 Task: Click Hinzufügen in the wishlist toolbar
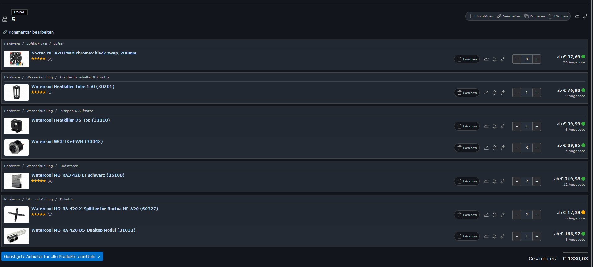[x=481, y=16]
